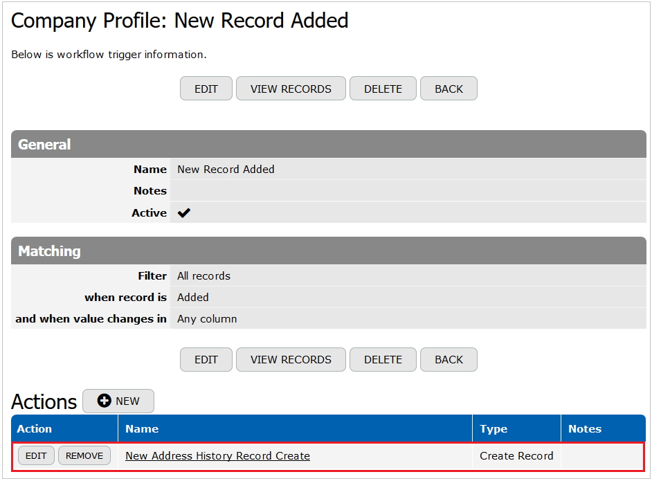The image size is (652, 481).
Task: Select the General section header
Action: (44, 145)
